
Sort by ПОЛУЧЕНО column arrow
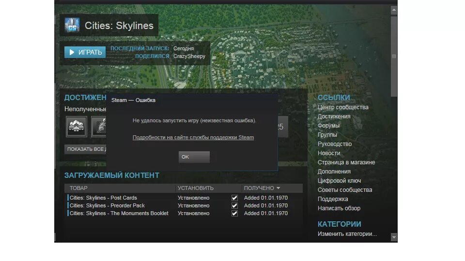[x=278, y=188]
